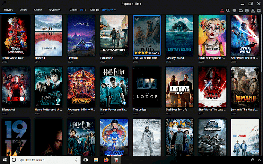Open The Lodge movie poster
This screenshot has width=263, height=164.
click(147, 87)
